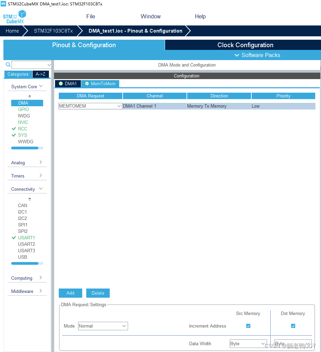Screen dimensions: 321x352
Task: Select GPIO in System Core
Action: pyautogui.click(x=23, y=109)
